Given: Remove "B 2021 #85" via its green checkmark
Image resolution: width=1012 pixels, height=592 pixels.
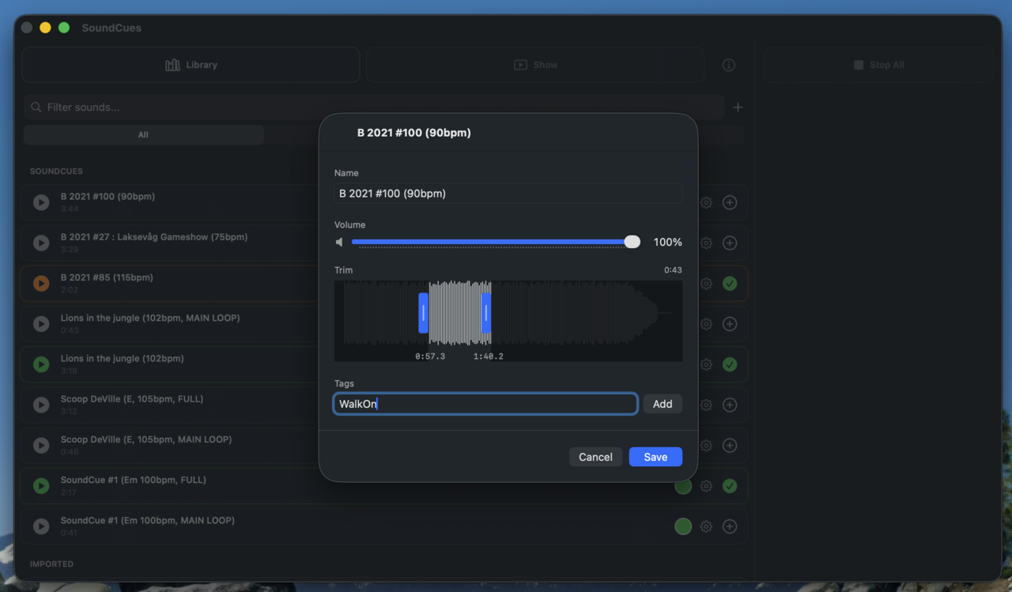Looking at the screenshot, I should [x=728, y=283].
